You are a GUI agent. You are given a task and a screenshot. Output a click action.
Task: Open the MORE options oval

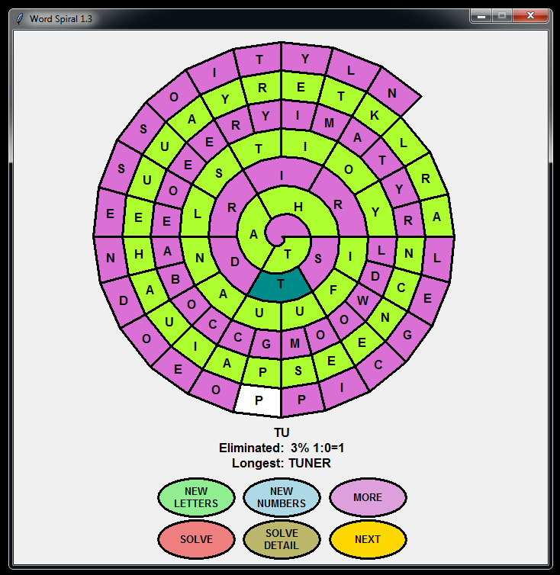(x=368, y=497)
